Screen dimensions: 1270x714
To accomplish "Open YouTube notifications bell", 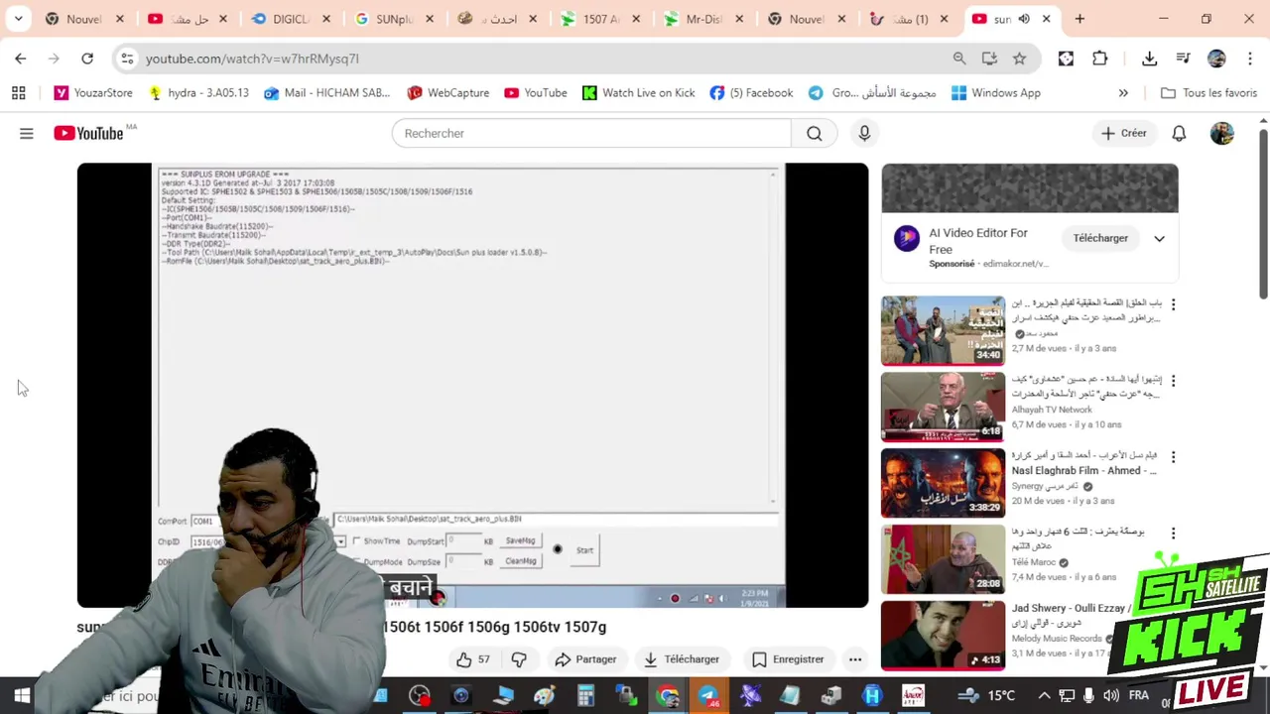I will click(x=1179, y=133).
